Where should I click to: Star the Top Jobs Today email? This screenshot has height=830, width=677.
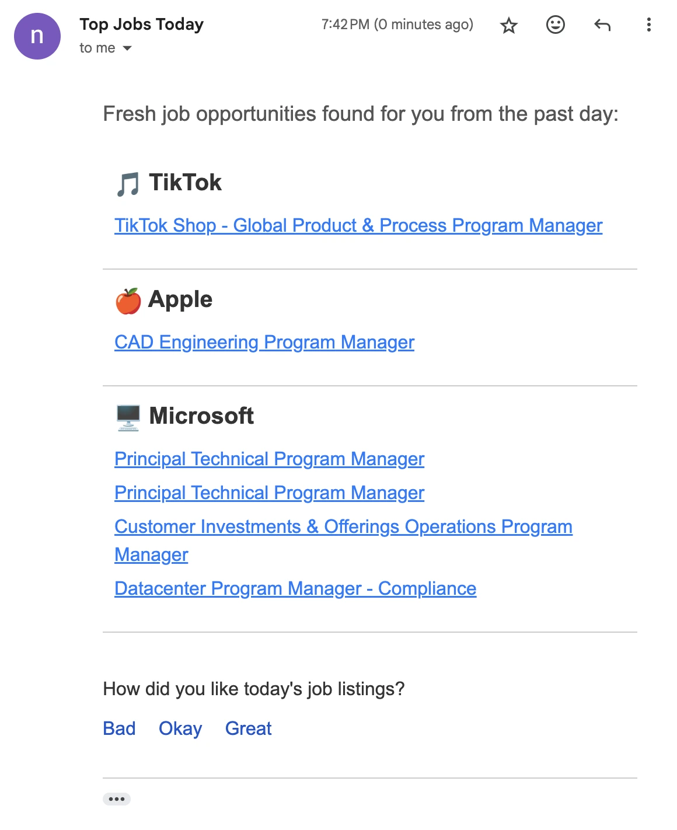click(x=508, y=25)
